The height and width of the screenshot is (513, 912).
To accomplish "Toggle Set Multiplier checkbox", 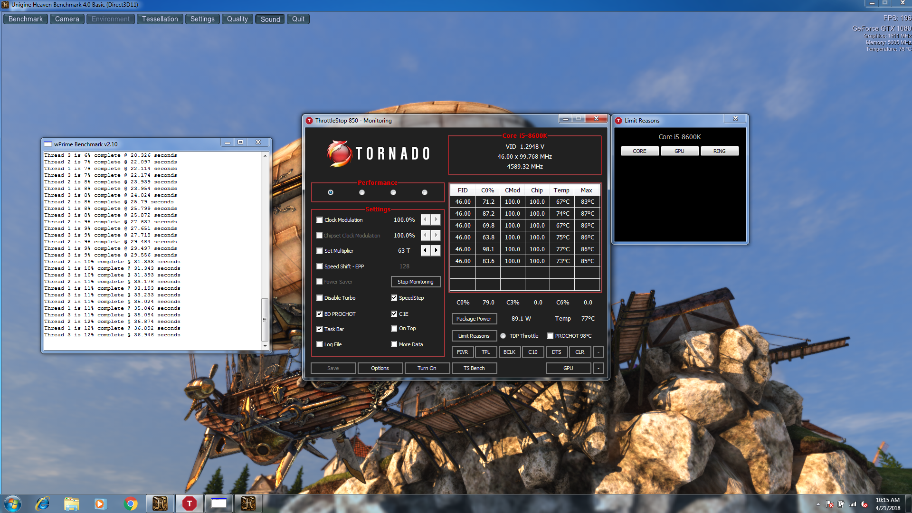I will [x=320, y=251].
